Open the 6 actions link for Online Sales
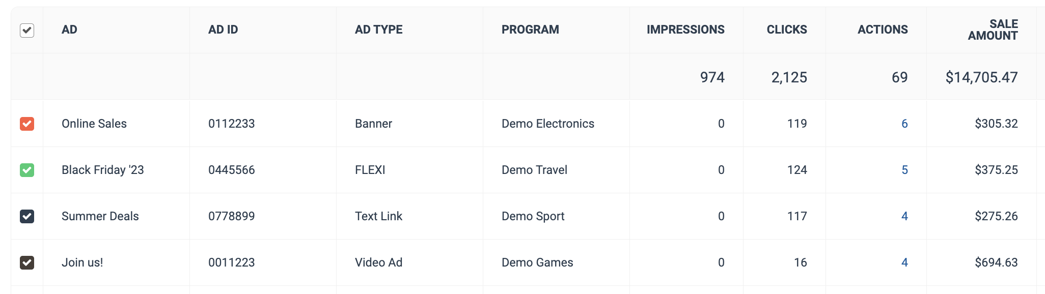 click(904, 124)
